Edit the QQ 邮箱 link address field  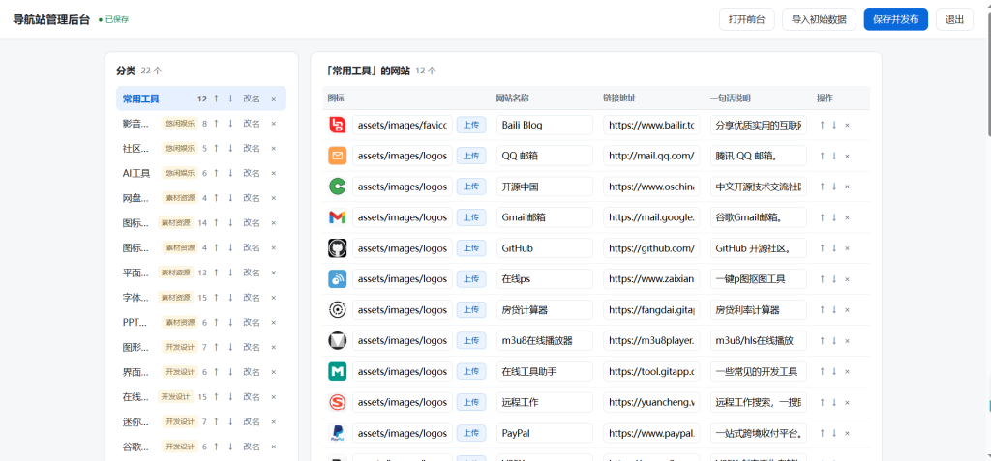[651, 156]
